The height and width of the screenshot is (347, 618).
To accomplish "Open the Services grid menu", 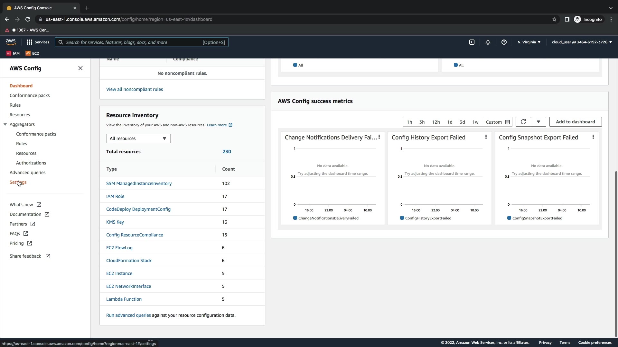I will tap(38, 42).
